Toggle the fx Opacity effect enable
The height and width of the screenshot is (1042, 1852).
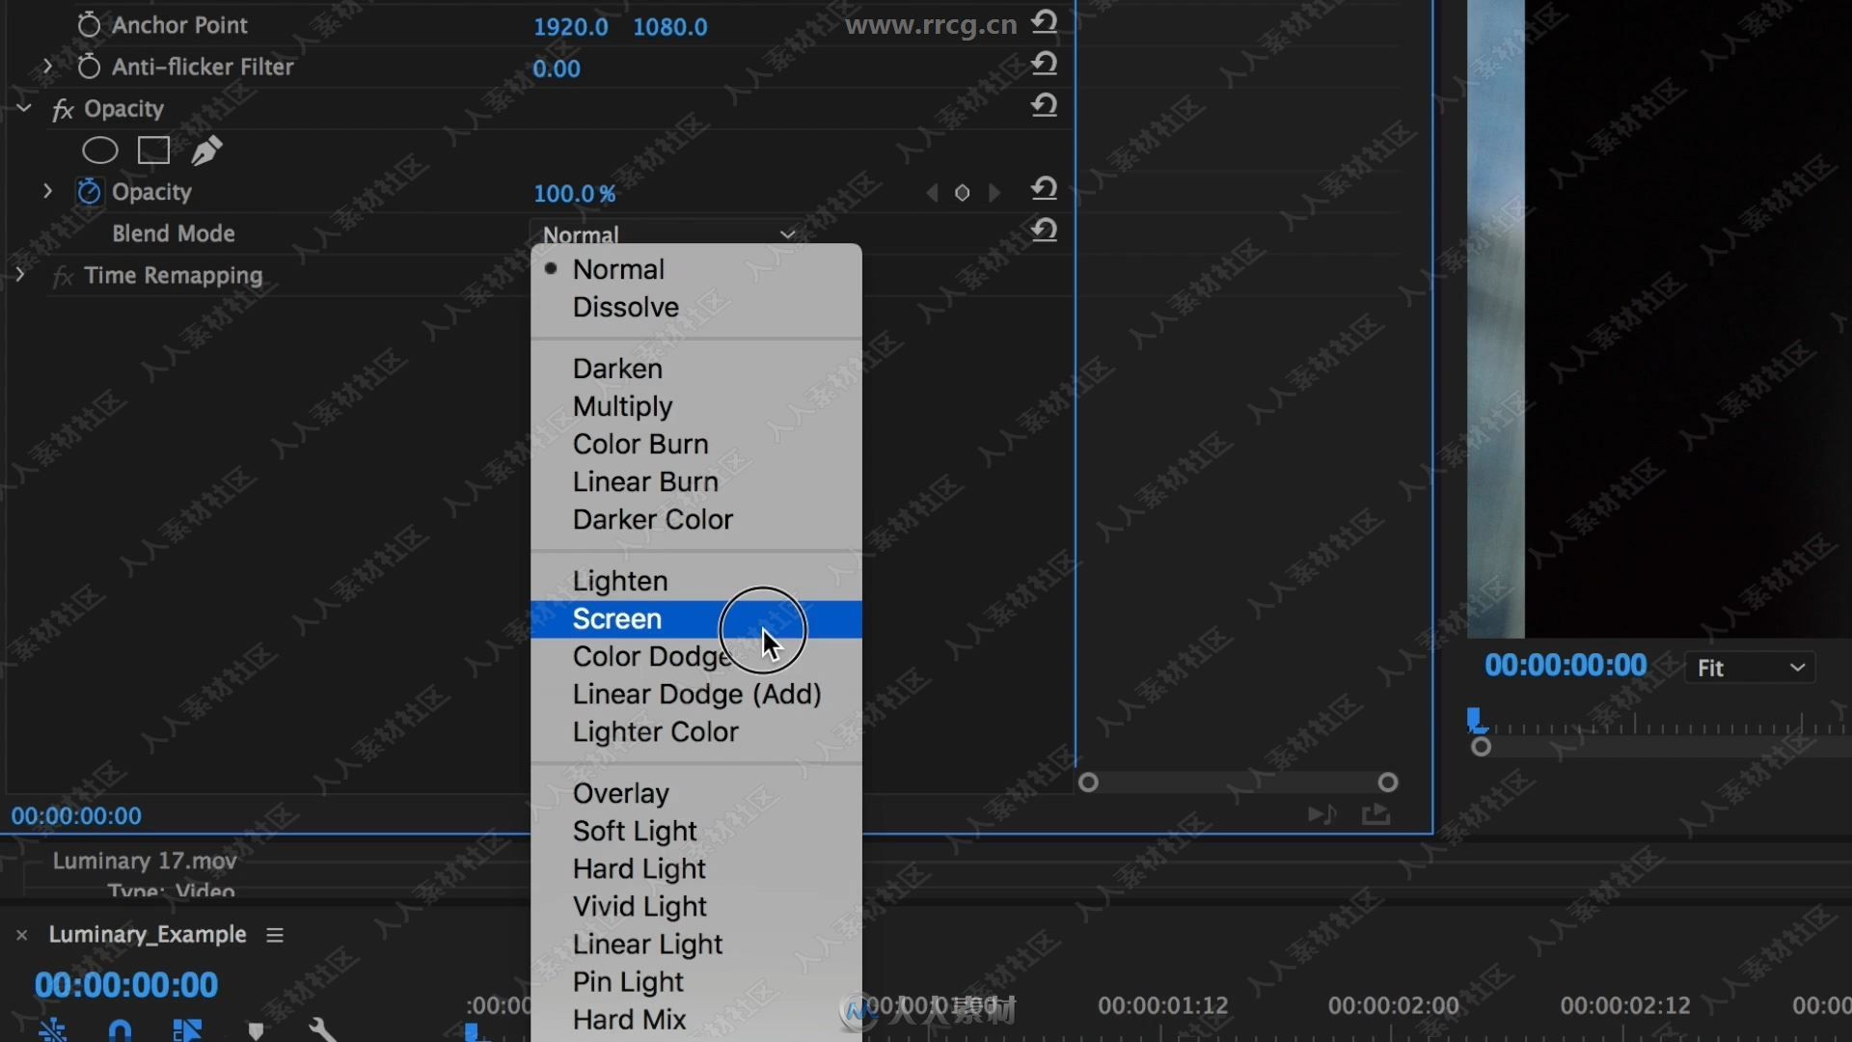point(64,108)
